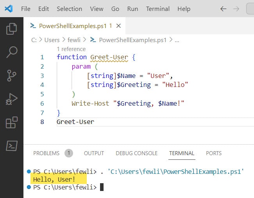Open the Explorer view in activity bar
Image resolution: width=254 pixels, height=198 pixels.
(x=11, y=29)
